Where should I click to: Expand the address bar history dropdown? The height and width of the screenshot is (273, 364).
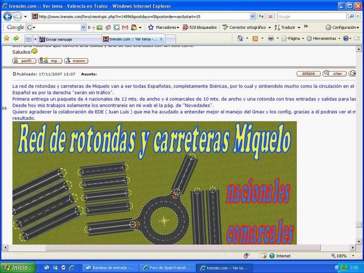pos(253,16)
